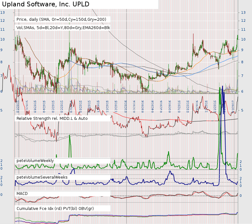
Task: Click price level 13 on right axis
Action: click(243, 12)
